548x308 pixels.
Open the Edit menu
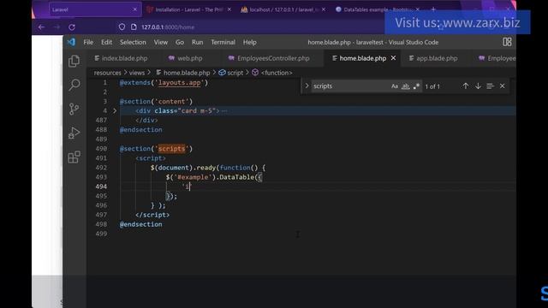coord(106,42)
